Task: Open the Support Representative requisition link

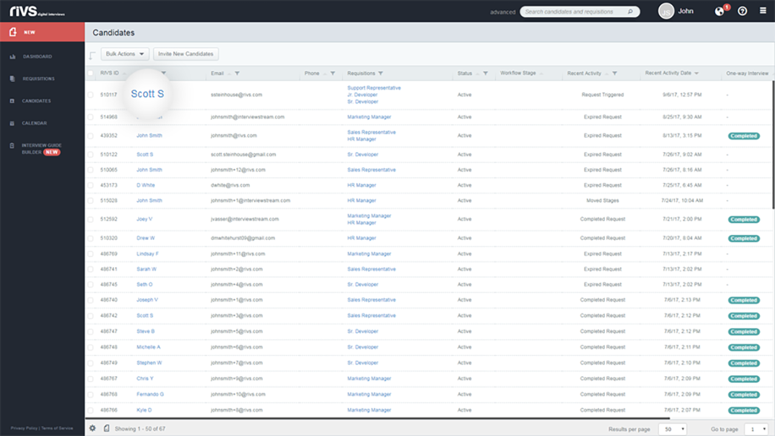Action: pos(374,88)
